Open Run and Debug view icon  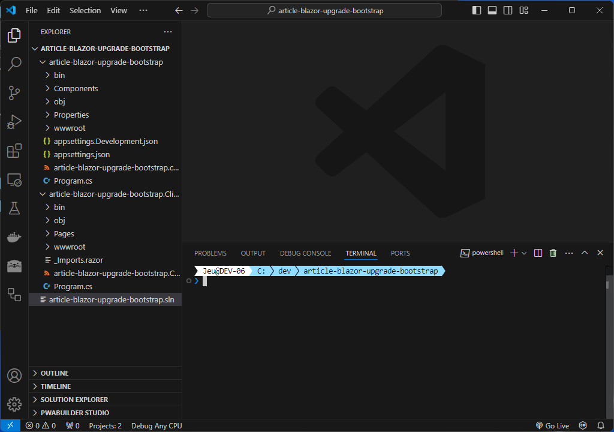(14, 122)
